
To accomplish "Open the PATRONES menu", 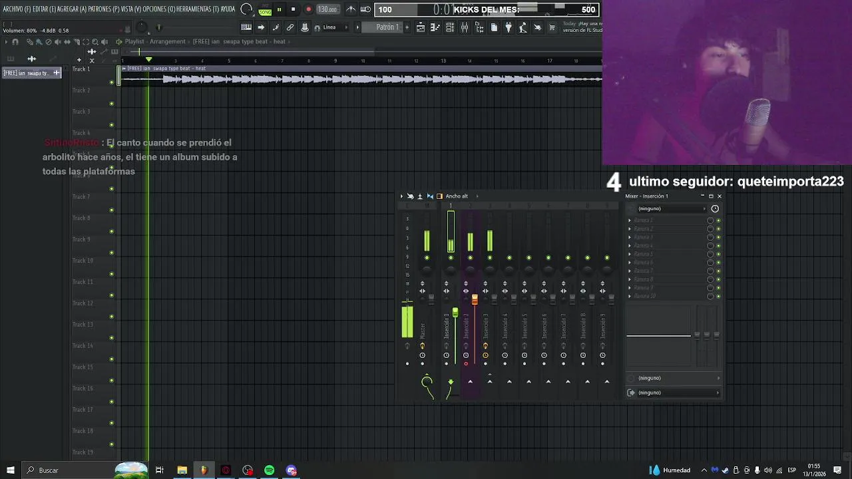I will [x=104, y=9].
